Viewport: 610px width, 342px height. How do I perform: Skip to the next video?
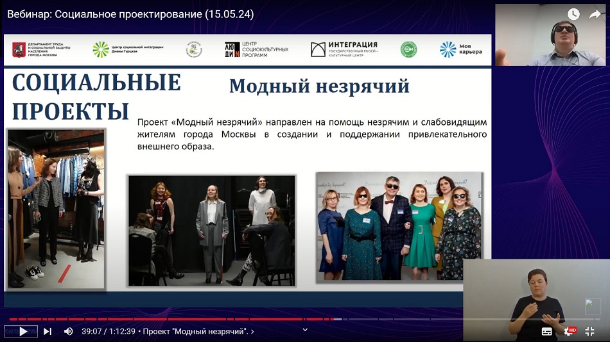[48, 331]
